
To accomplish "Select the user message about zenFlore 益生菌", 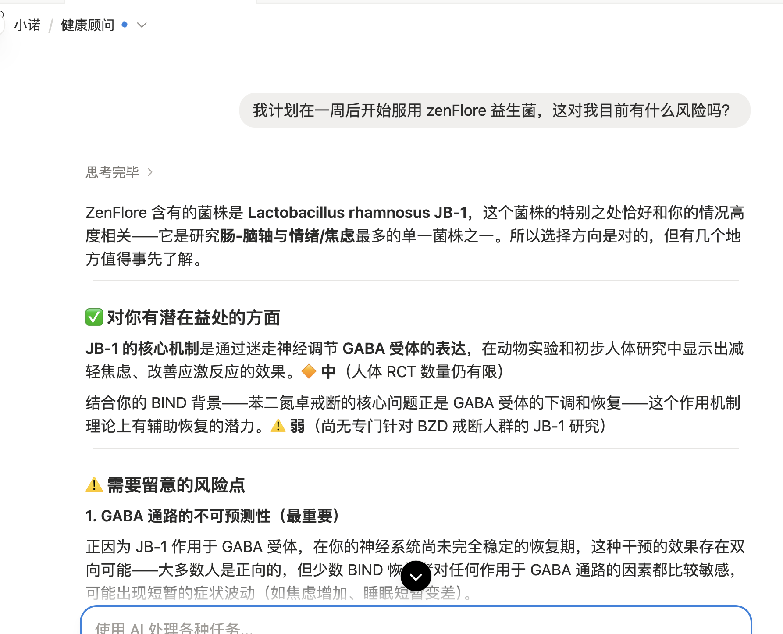I will (495, 110).
